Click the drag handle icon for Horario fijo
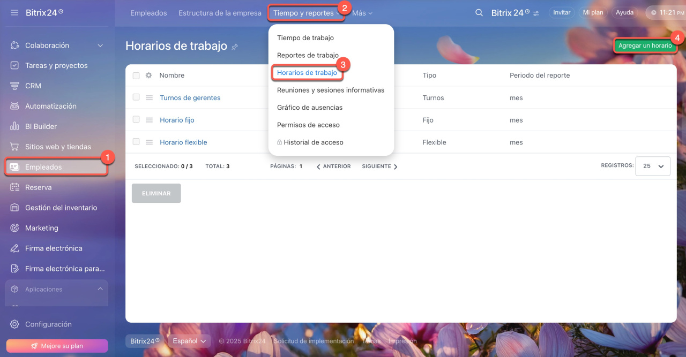 (x=149, y=120)
